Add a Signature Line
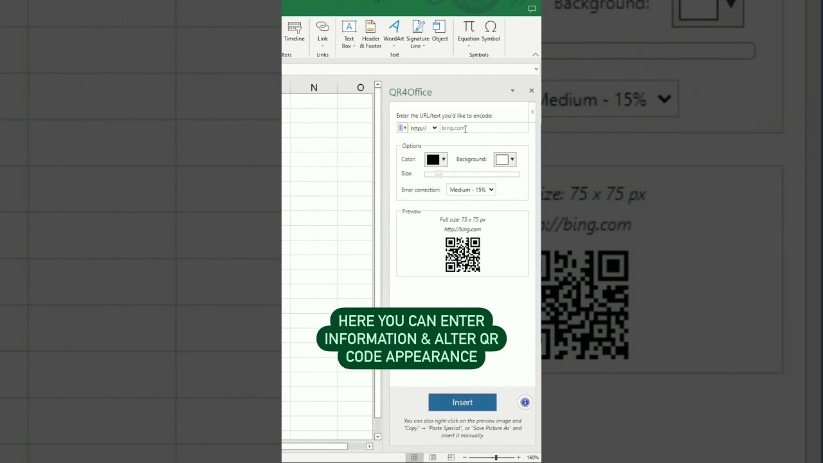 tap(418, 34)
